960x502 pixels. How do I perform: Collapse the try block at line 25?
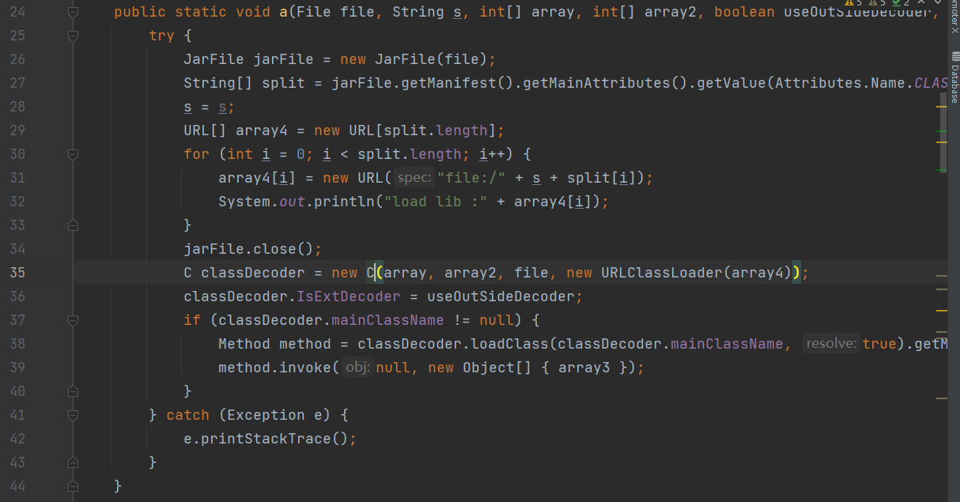(74, 36)
